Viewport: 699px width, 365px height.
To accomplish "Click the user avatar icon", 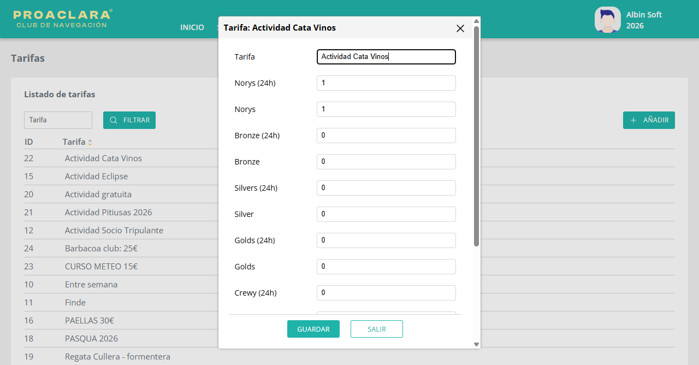I will coord(608,20).
